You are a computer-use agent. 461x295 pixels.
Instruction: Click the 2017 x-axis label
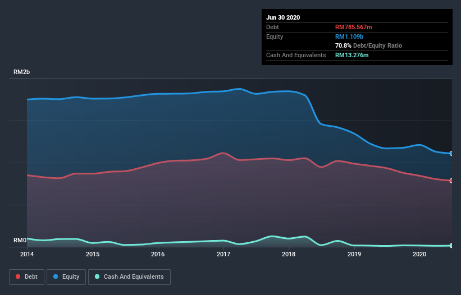pyautogui.click(x=223, y=254)
